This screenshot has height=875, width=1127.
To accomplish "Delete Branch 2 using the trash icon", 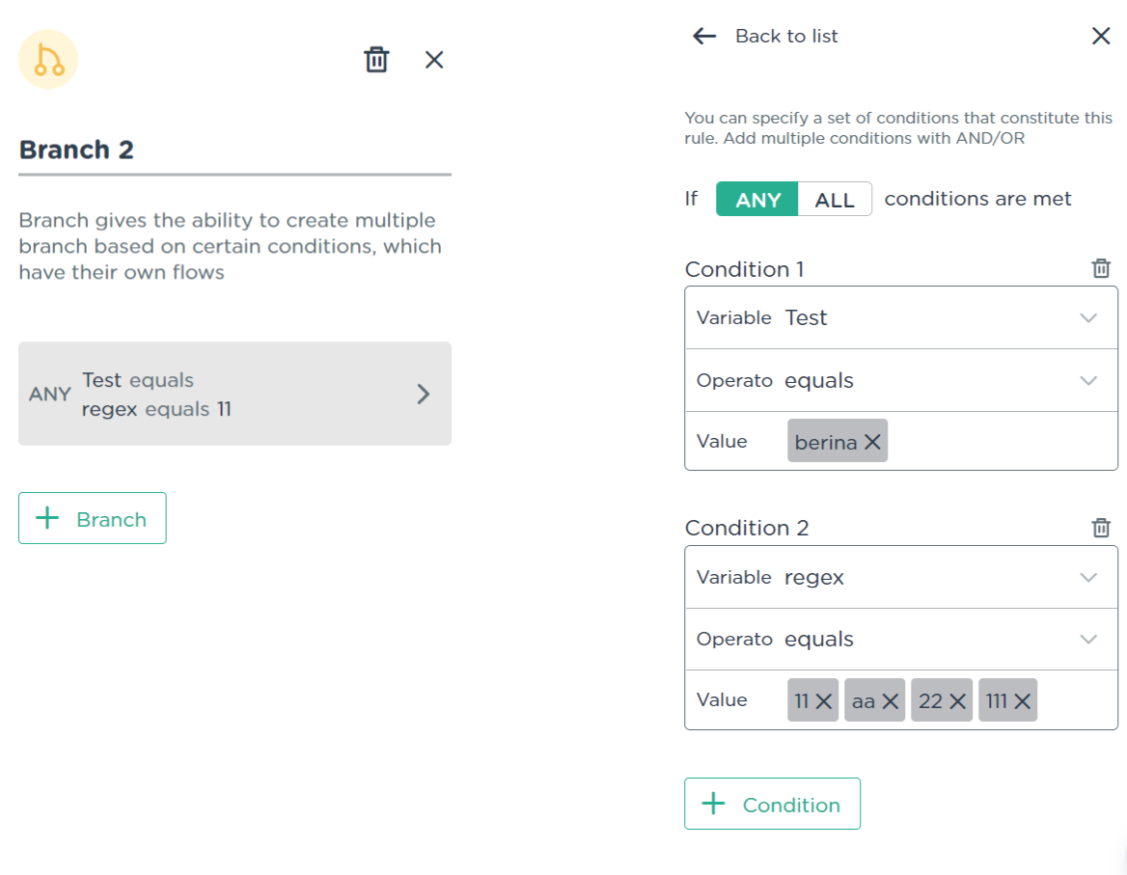I will [375, 60].
